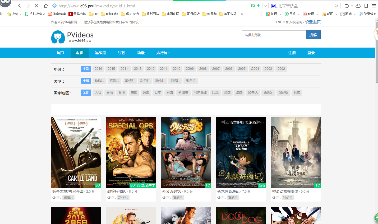This screenshot has height=224, width=378.
Task: Stop page loading with the X button
Action: [x=37, y=6]
